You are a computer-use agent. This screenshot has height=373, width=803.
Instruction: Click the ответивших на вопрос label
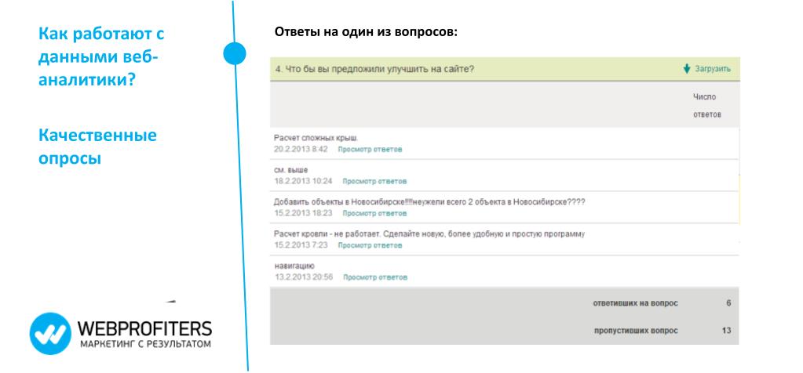click(x=635, y=303)
